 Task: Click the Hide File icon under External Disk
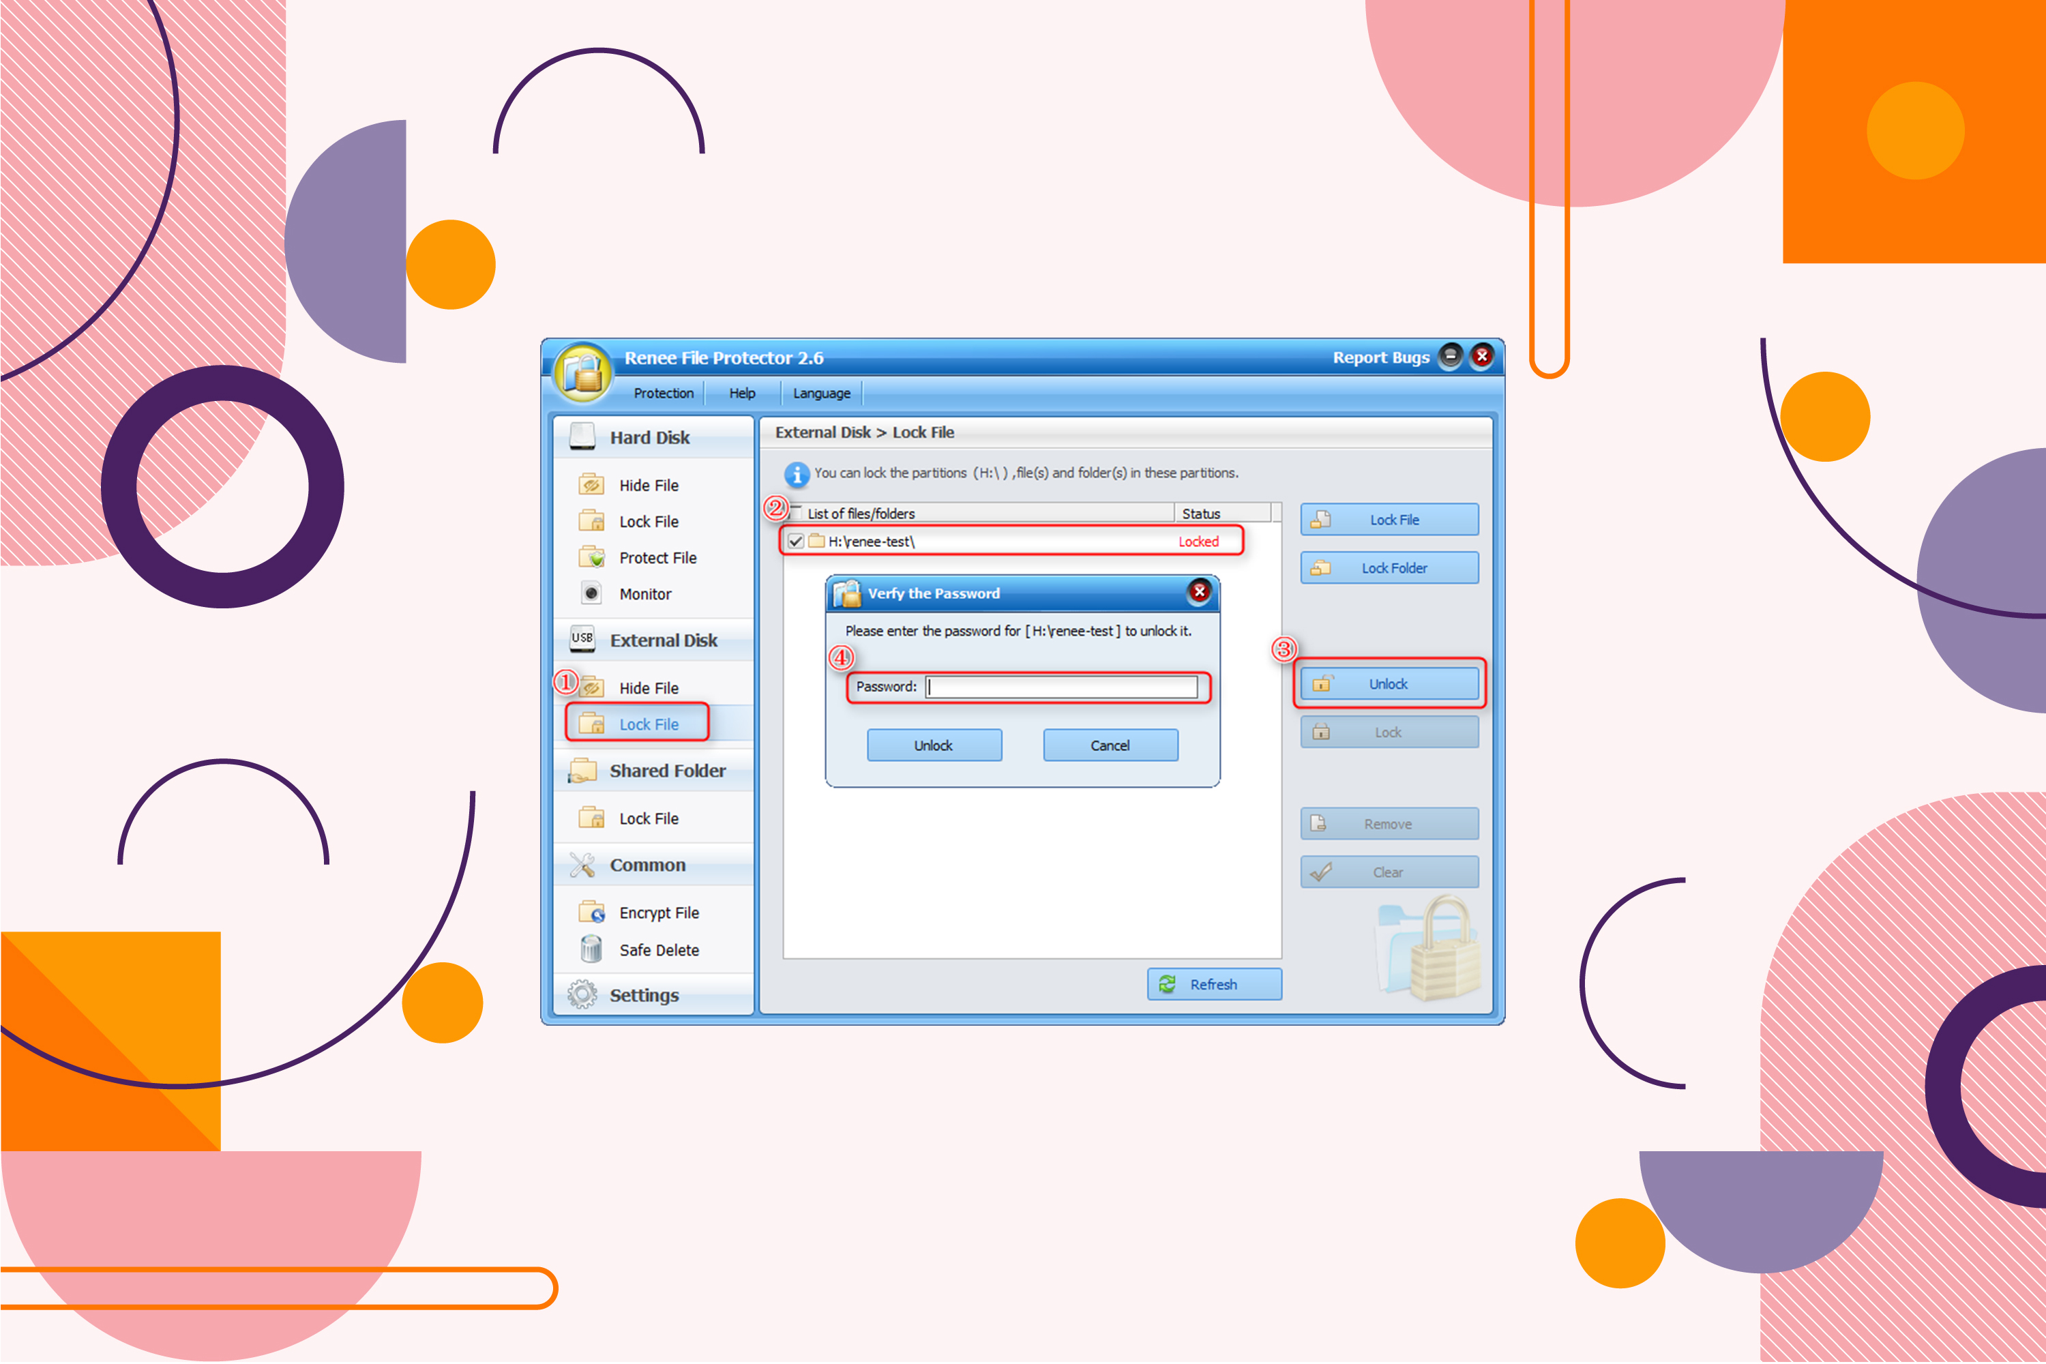(x=591, y=686)
